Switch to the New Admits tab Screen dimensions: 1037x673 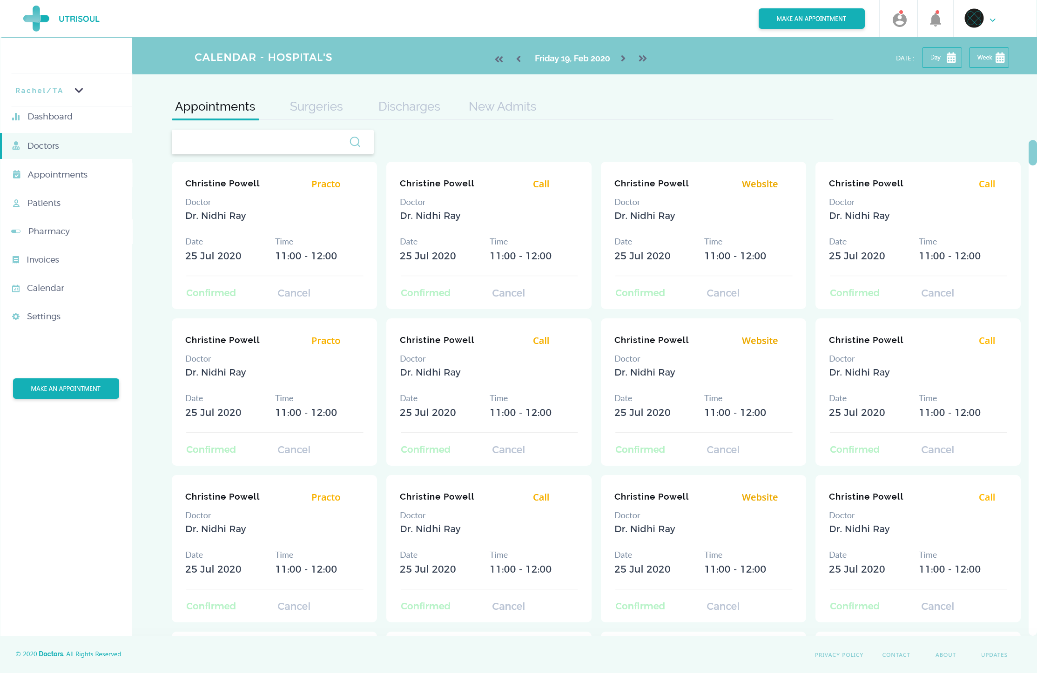(502, 106)
